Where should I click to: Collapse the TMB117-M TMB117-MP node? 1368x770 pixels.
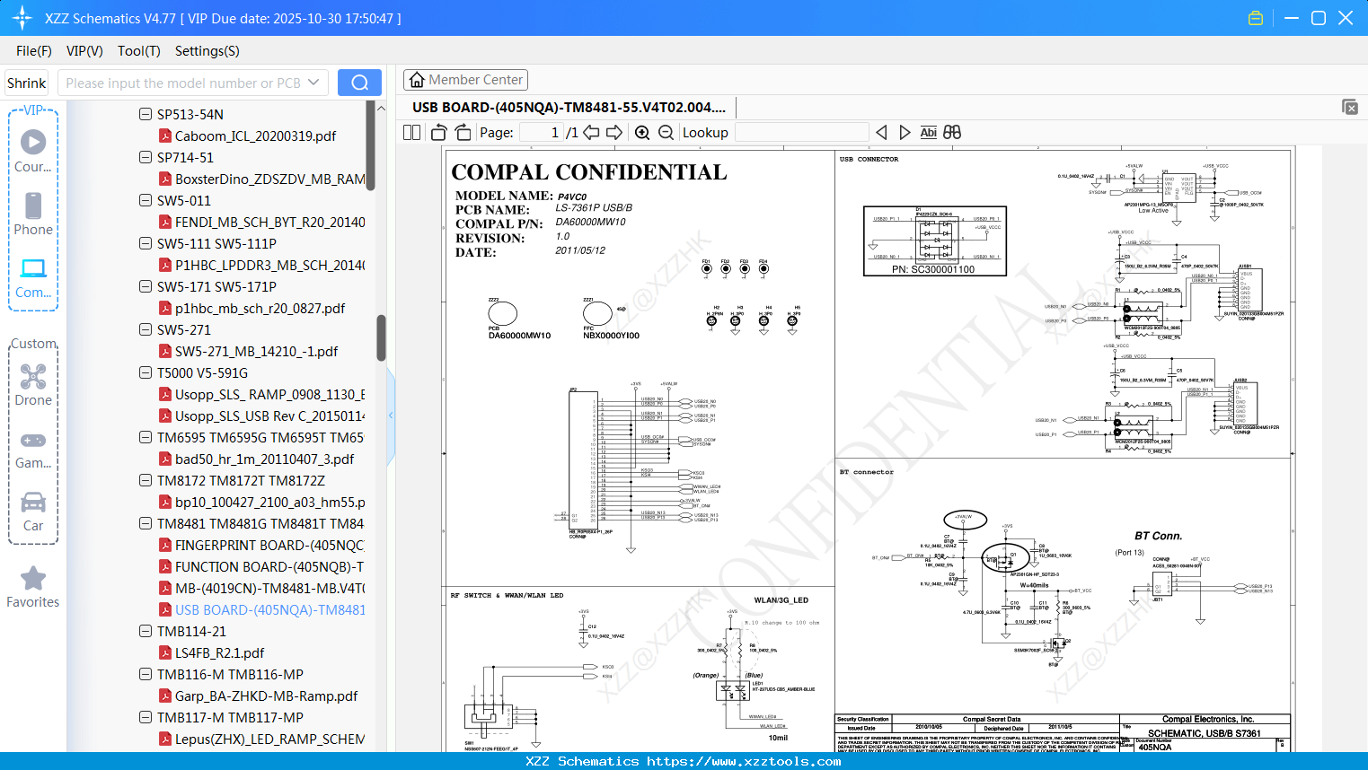[146, 717]
